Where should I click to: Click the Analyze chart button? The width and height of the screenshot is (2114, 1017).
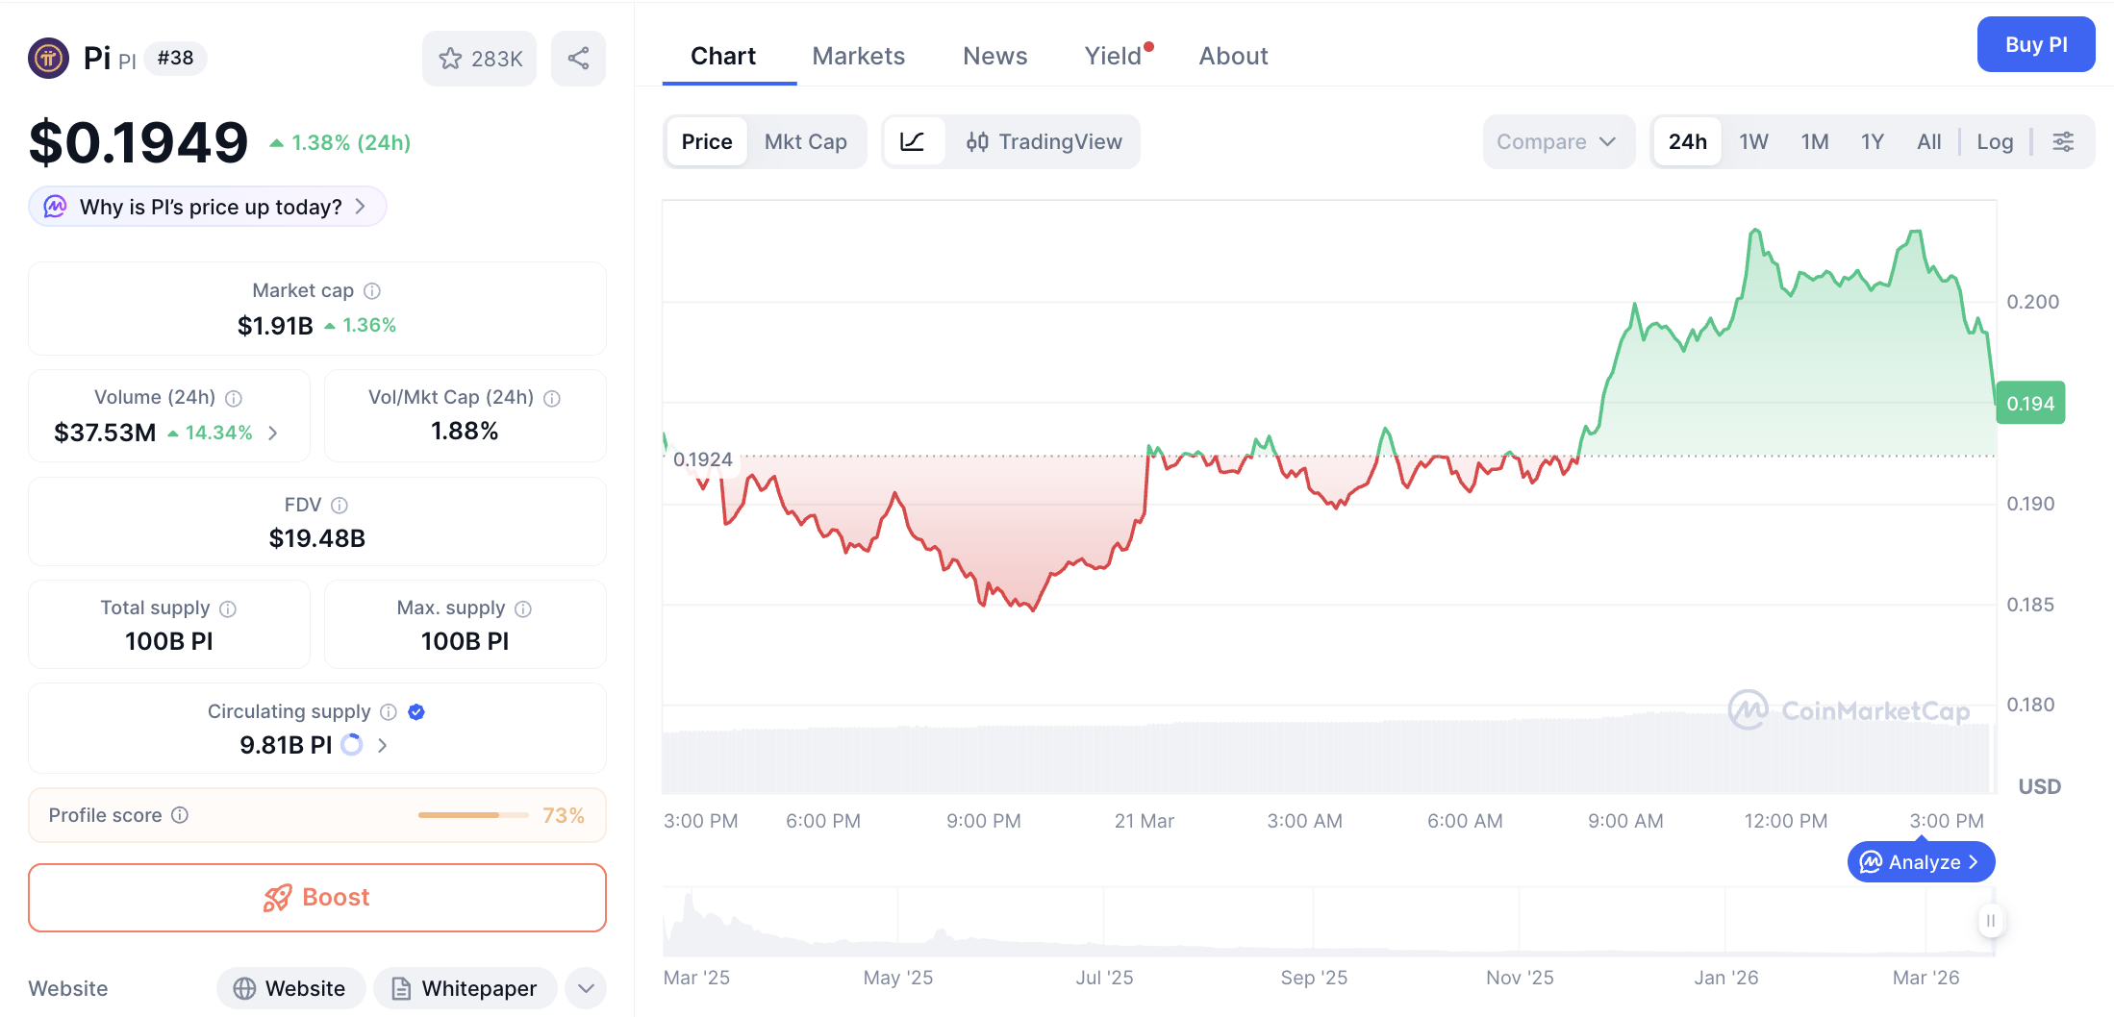(1920, 861)
